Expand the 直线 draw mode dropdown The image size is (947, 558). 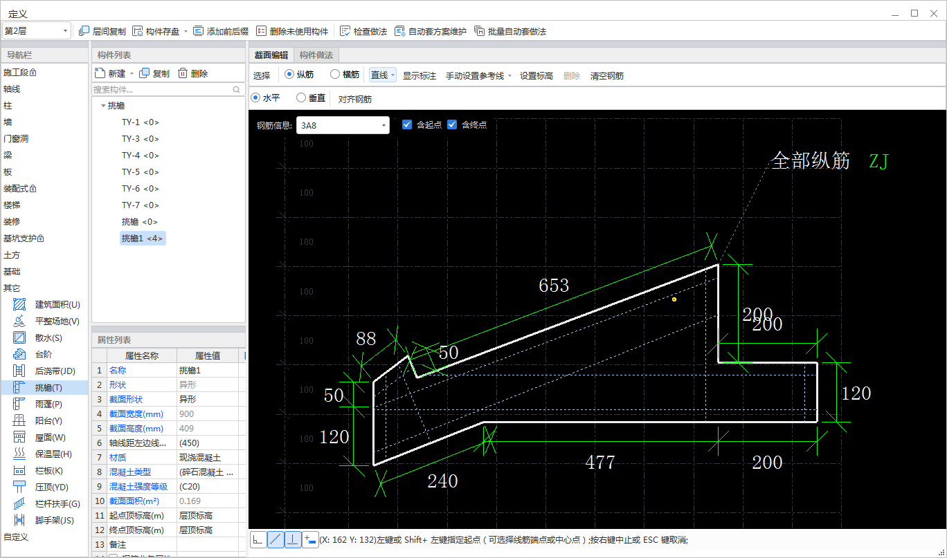pos(393,75)
